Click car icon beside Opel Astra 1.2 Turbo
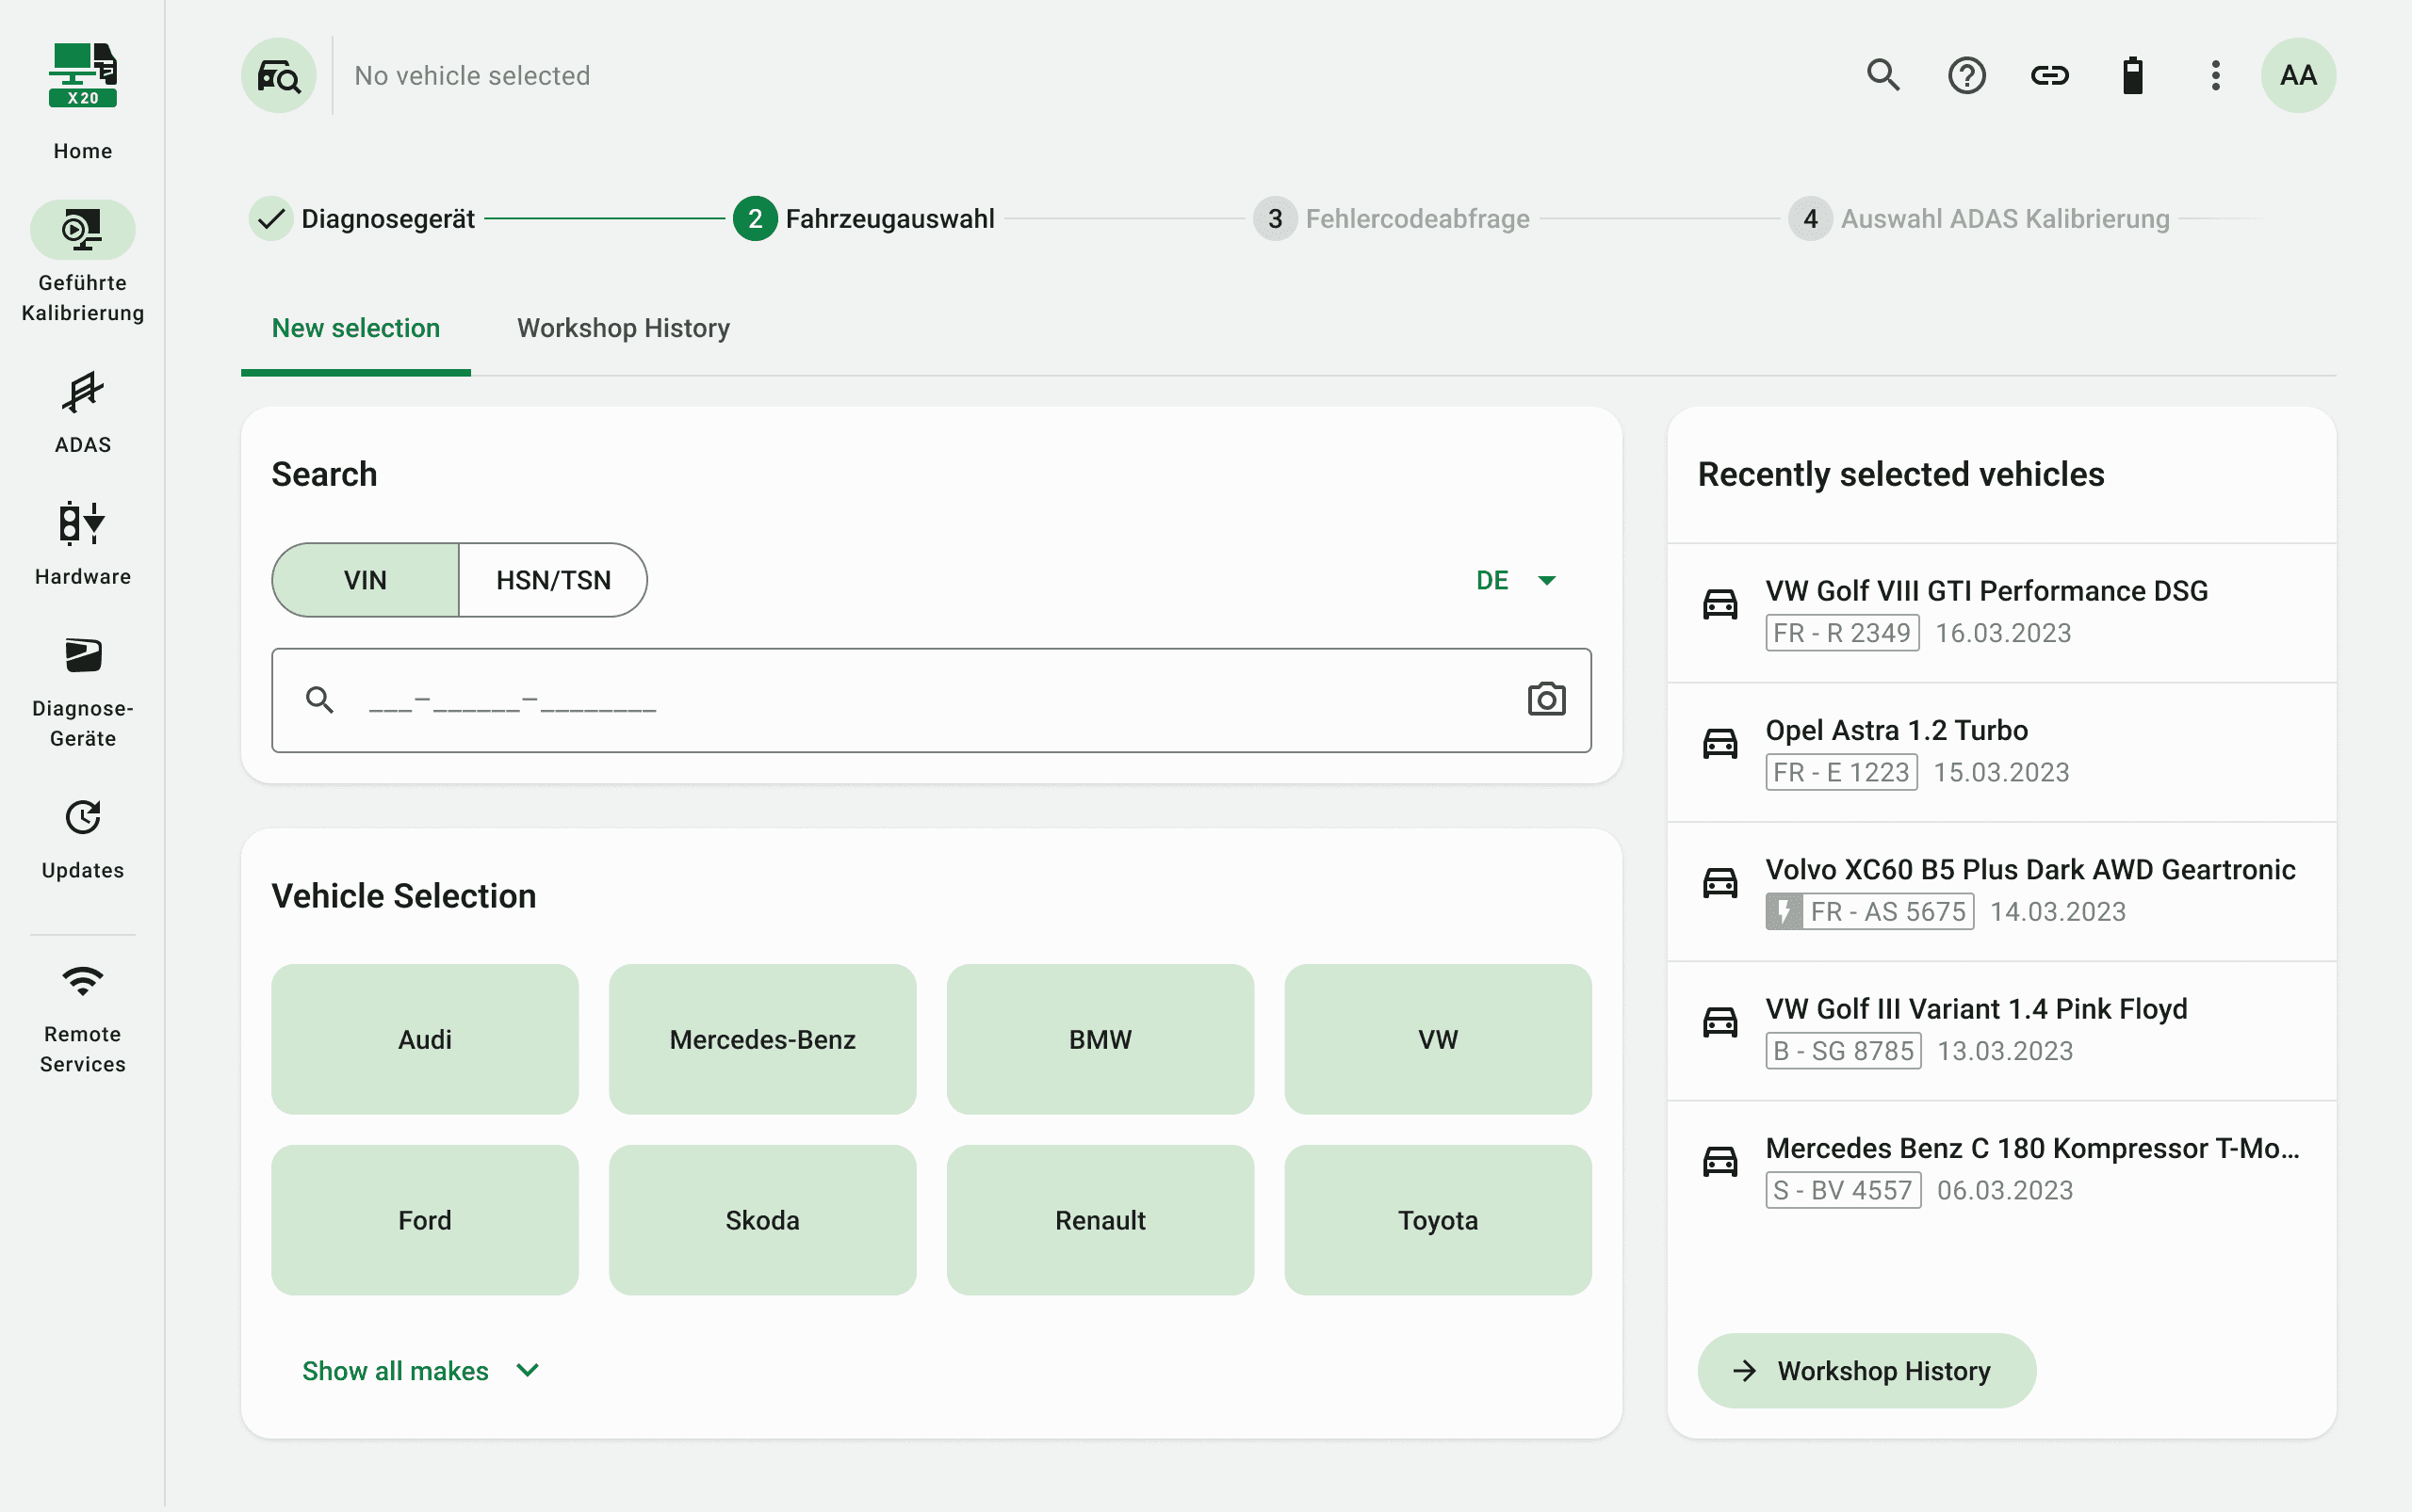2412x1512 pixels. (1720, 742)
